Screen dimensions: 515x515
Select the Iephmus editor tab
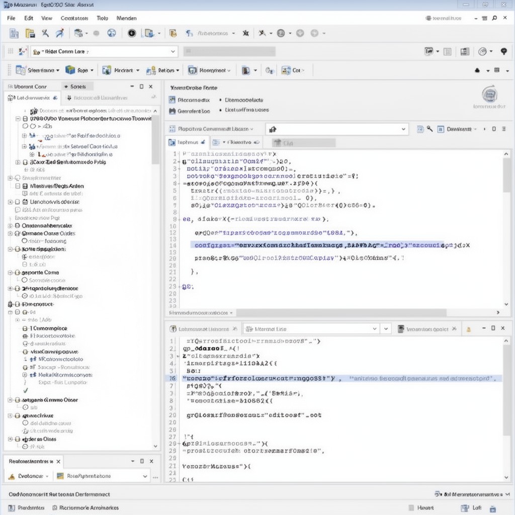pos(187,142)
